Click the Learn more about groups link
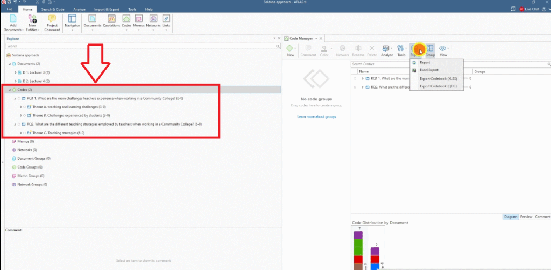 coord(316,116)
